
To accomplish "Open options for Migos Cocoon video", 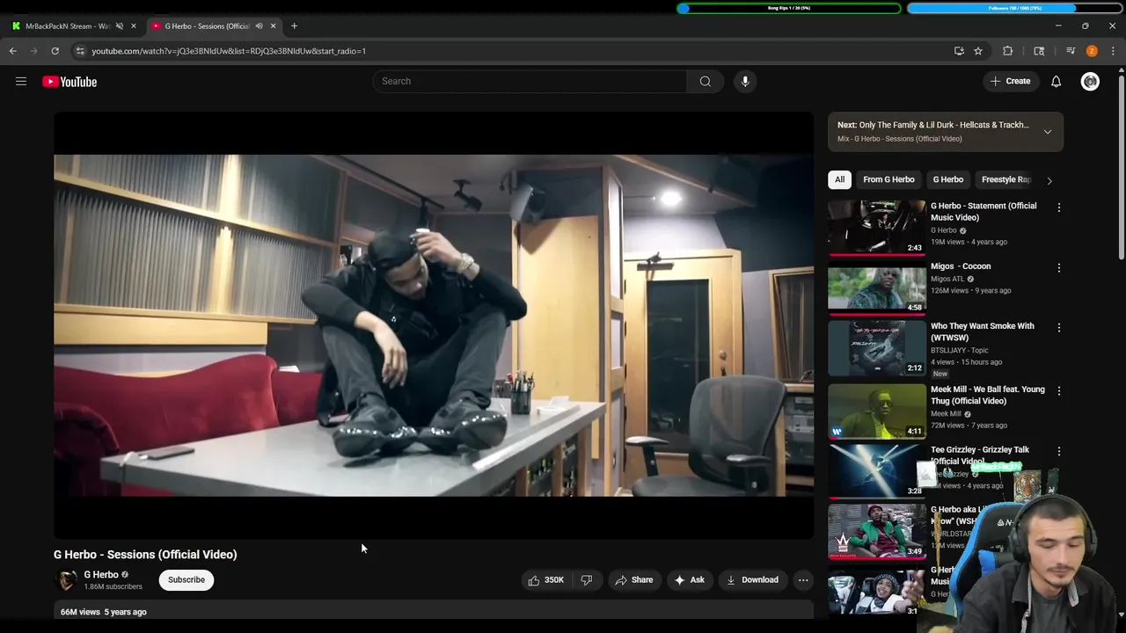I will (x=1058, y=267).
